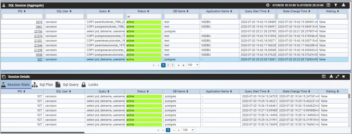Image resolution: width=352 pixels, height=134 pixels.
Task: Sort Session Details table by DB Name
Action: click(x=187, y=91)
